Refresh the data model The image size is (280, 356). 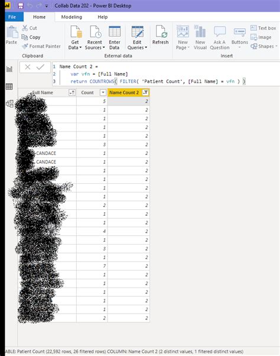point(160,35)
